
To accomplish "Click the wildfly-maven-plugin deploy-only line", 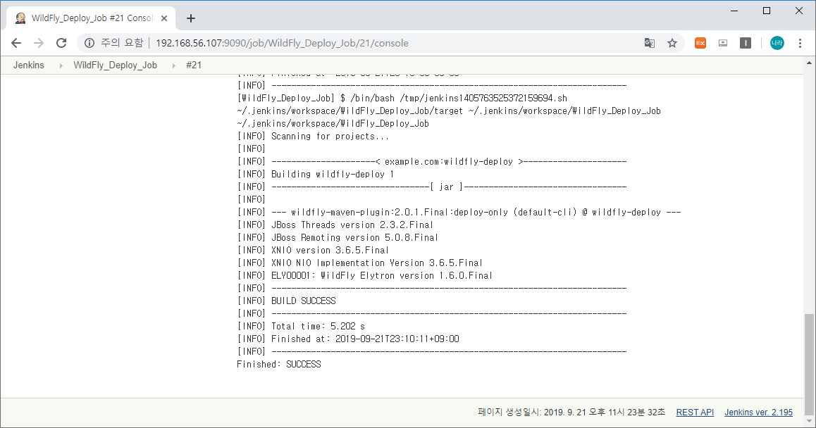I will point(459,212).
